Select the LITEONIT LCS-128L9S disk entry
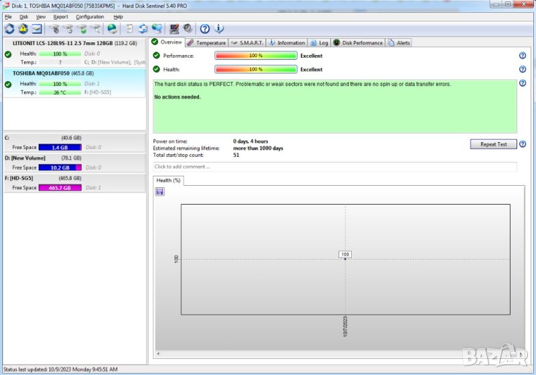The width and height of the screenshot is (536, 375). point(74,43)
